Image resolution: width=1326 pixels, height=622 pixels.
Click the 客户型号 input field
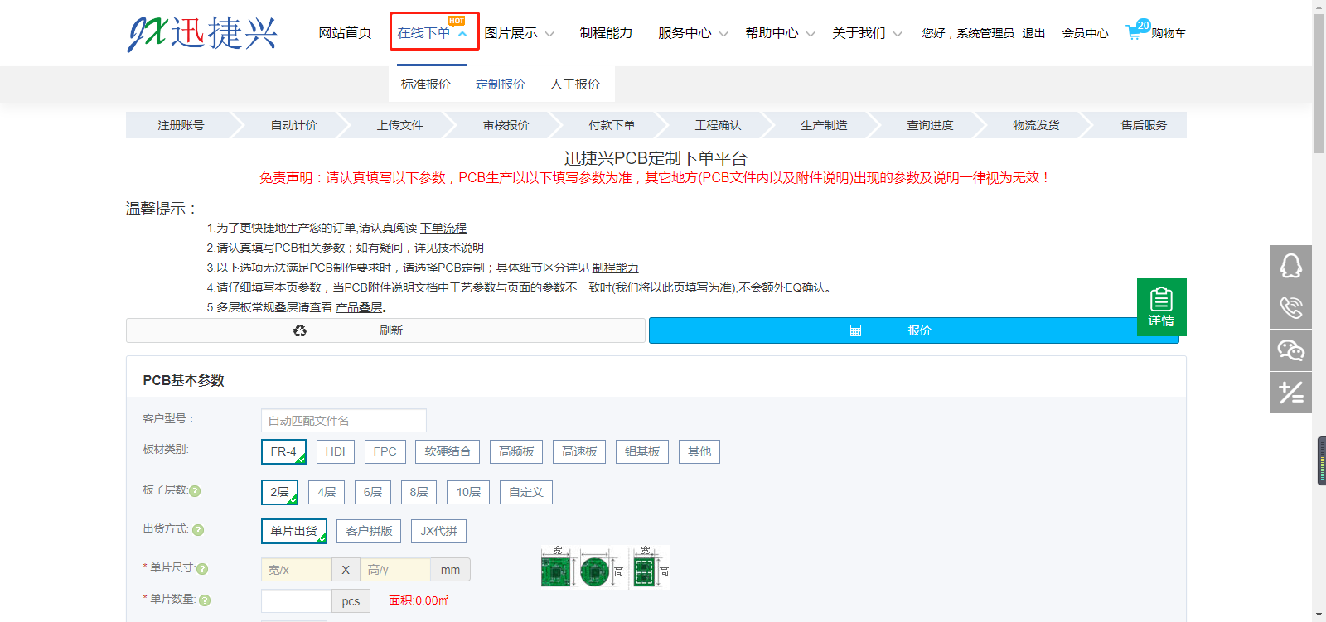coord(343,421)
